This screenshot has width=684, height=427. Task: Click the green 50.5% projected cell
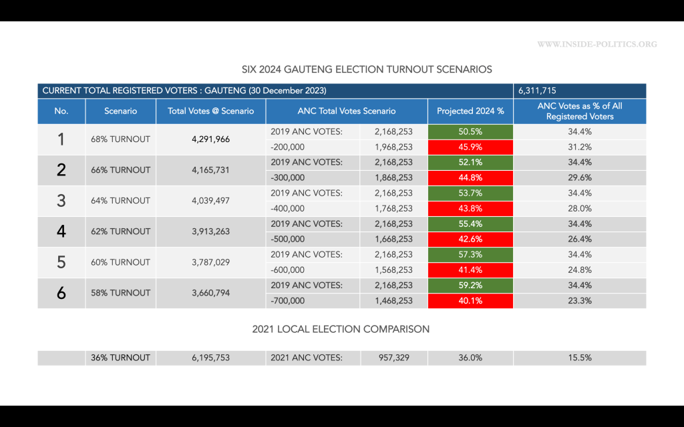click(x=470, y=132)
